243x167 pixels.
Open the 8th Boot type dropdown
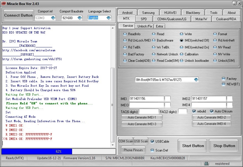[x=196, y=80]
